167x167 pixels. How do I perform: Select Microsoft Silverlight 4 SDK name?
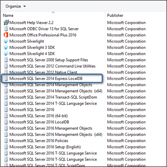coord(32,54)
